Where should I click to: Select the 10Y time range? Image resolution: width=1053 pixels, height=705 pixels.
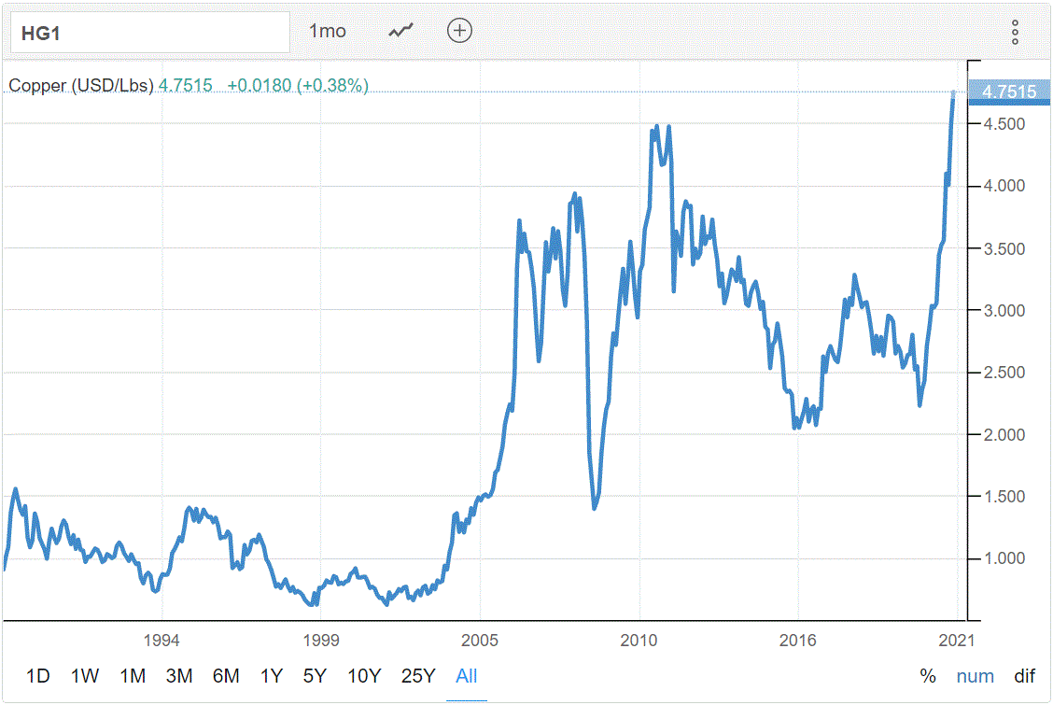coord(363,676)
